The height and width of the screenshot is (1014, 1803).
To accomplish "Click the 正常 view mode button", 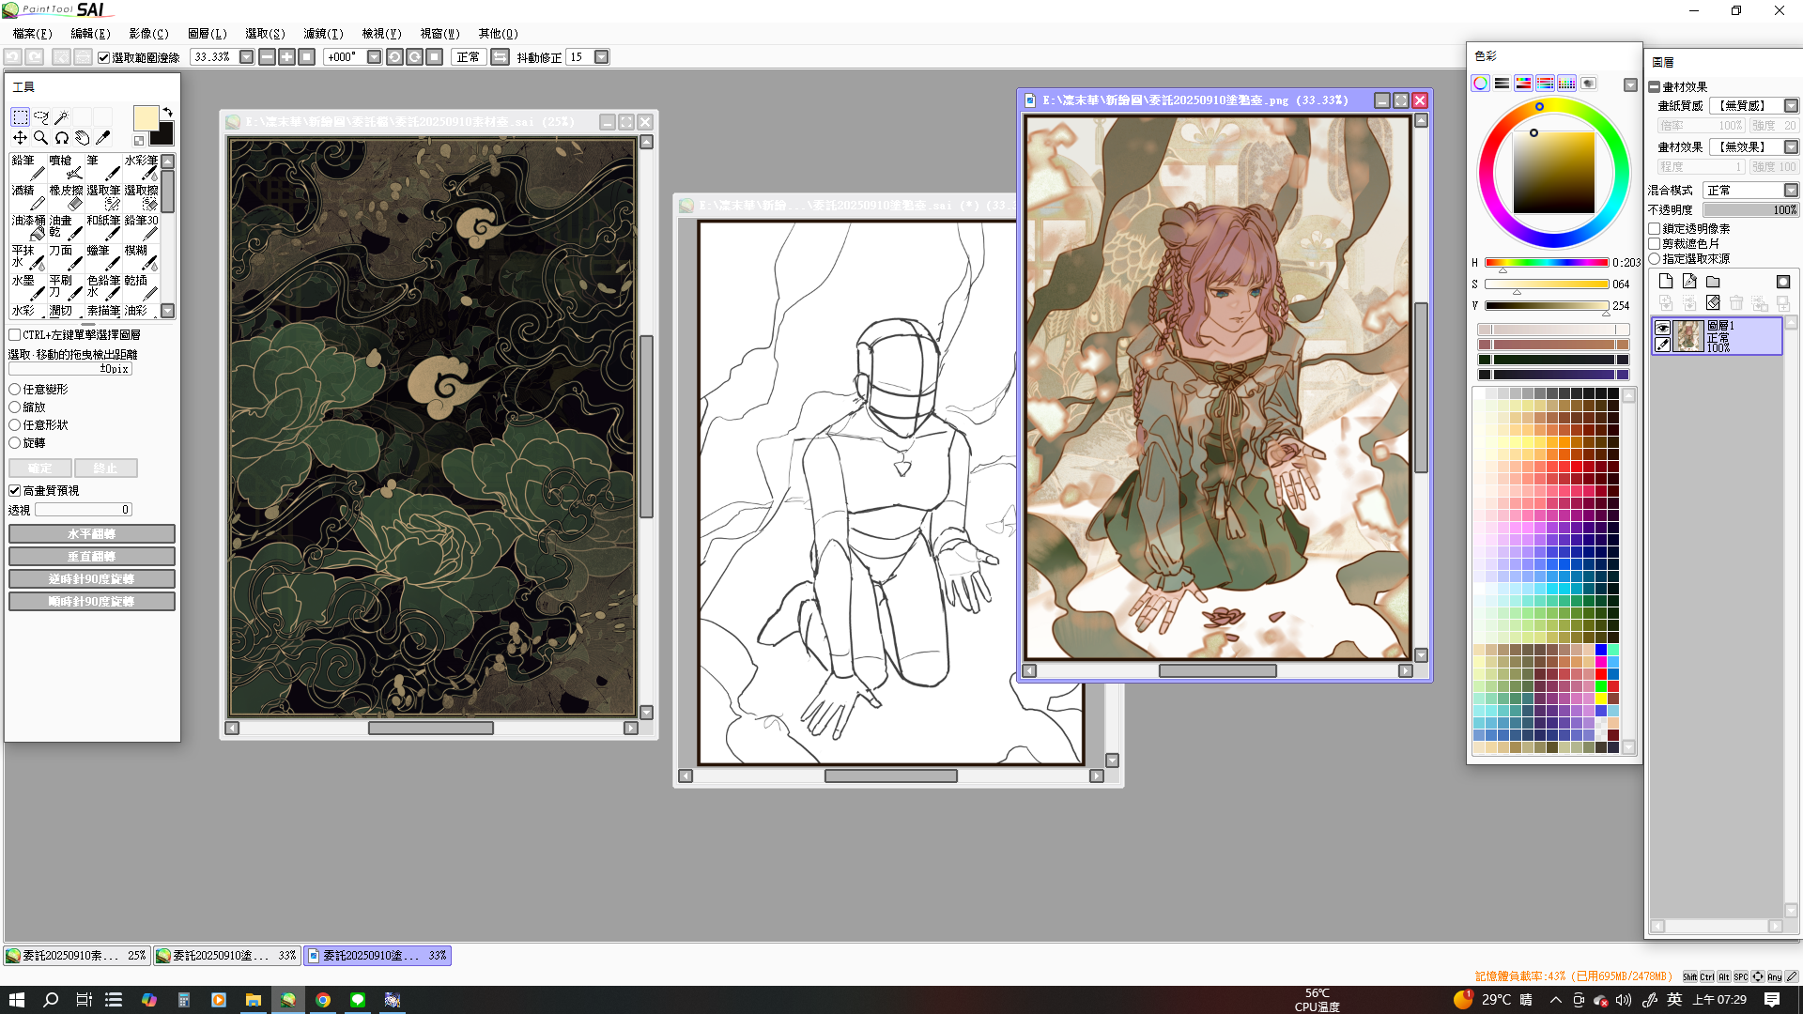I will click(x=468, y=57).
